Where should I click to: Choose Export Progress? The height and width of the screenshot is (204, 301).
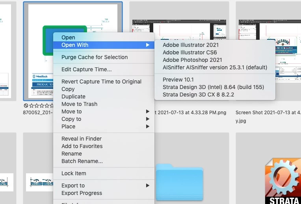click(x=104, y=193)
